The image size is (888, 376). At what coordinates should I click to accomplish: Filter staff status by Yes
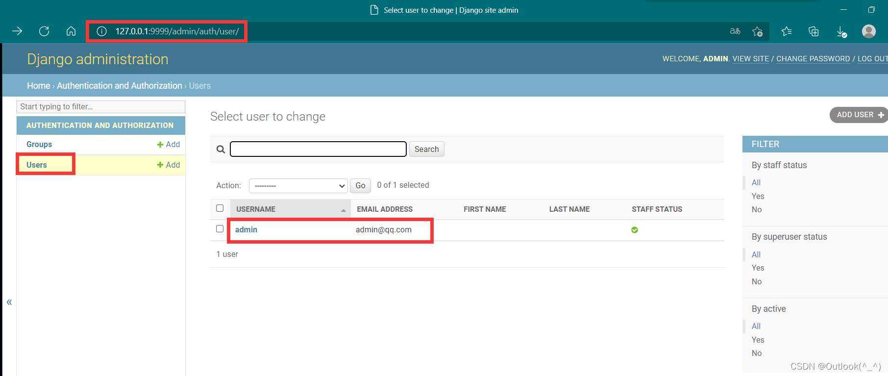[758, 197]
